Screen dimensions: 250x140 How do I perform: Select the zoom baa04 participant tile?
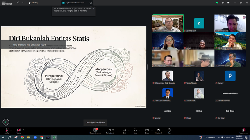click(199, 23)
